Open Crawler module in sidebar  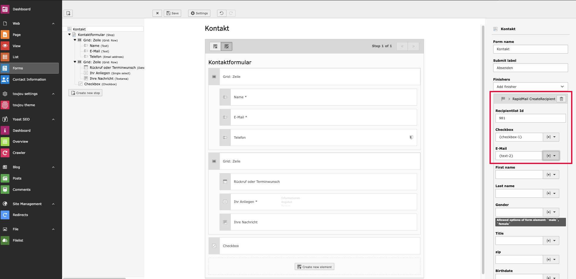click(19, 153)
